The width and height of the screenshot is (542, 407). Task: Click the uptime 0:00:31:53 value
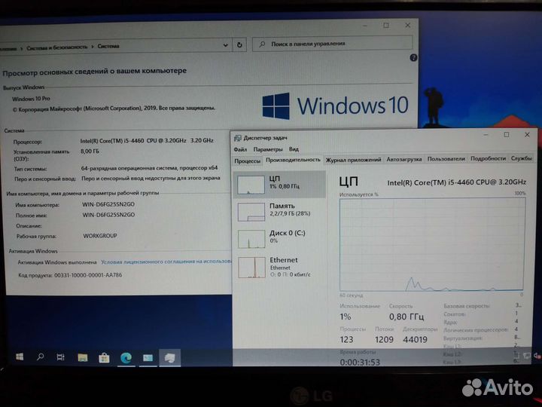(360, 362)
